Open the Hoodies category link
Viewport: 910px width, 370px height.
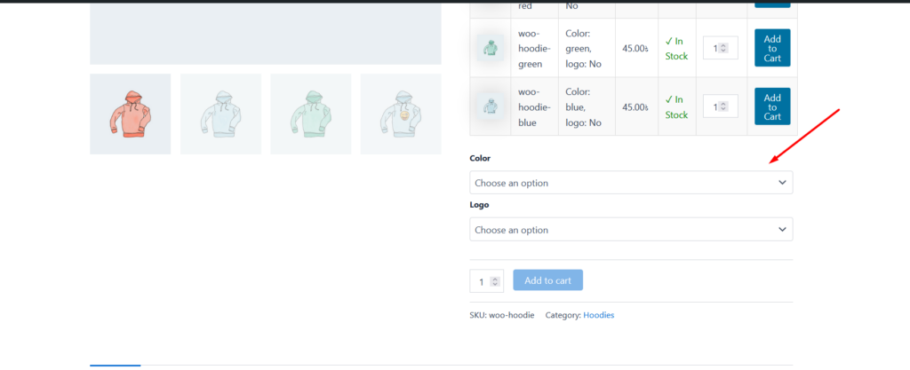[598, 315]
